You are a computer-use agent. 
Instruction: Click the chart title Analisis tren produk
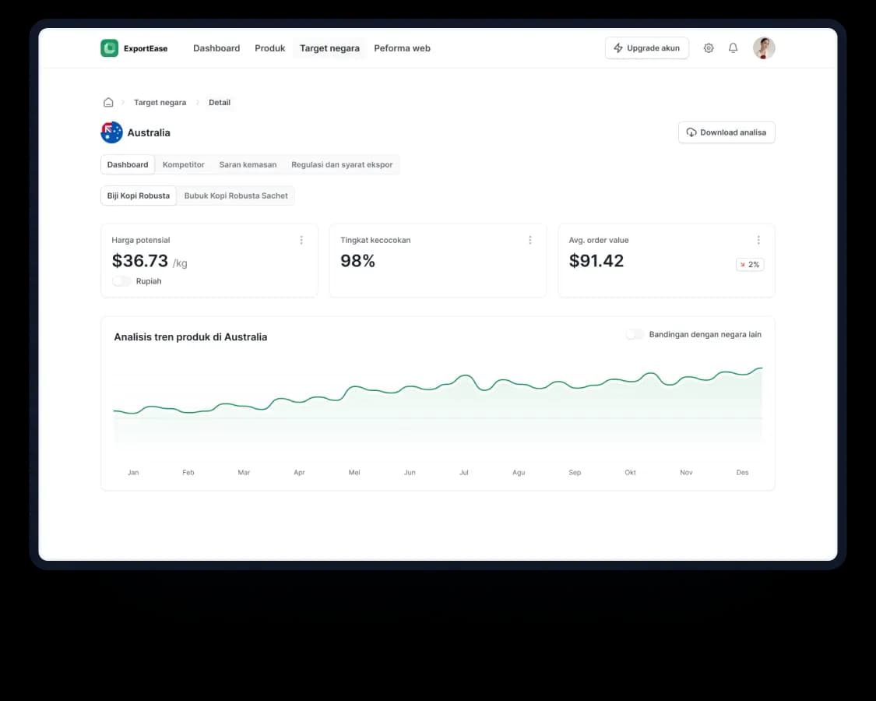tap(191, 337)
